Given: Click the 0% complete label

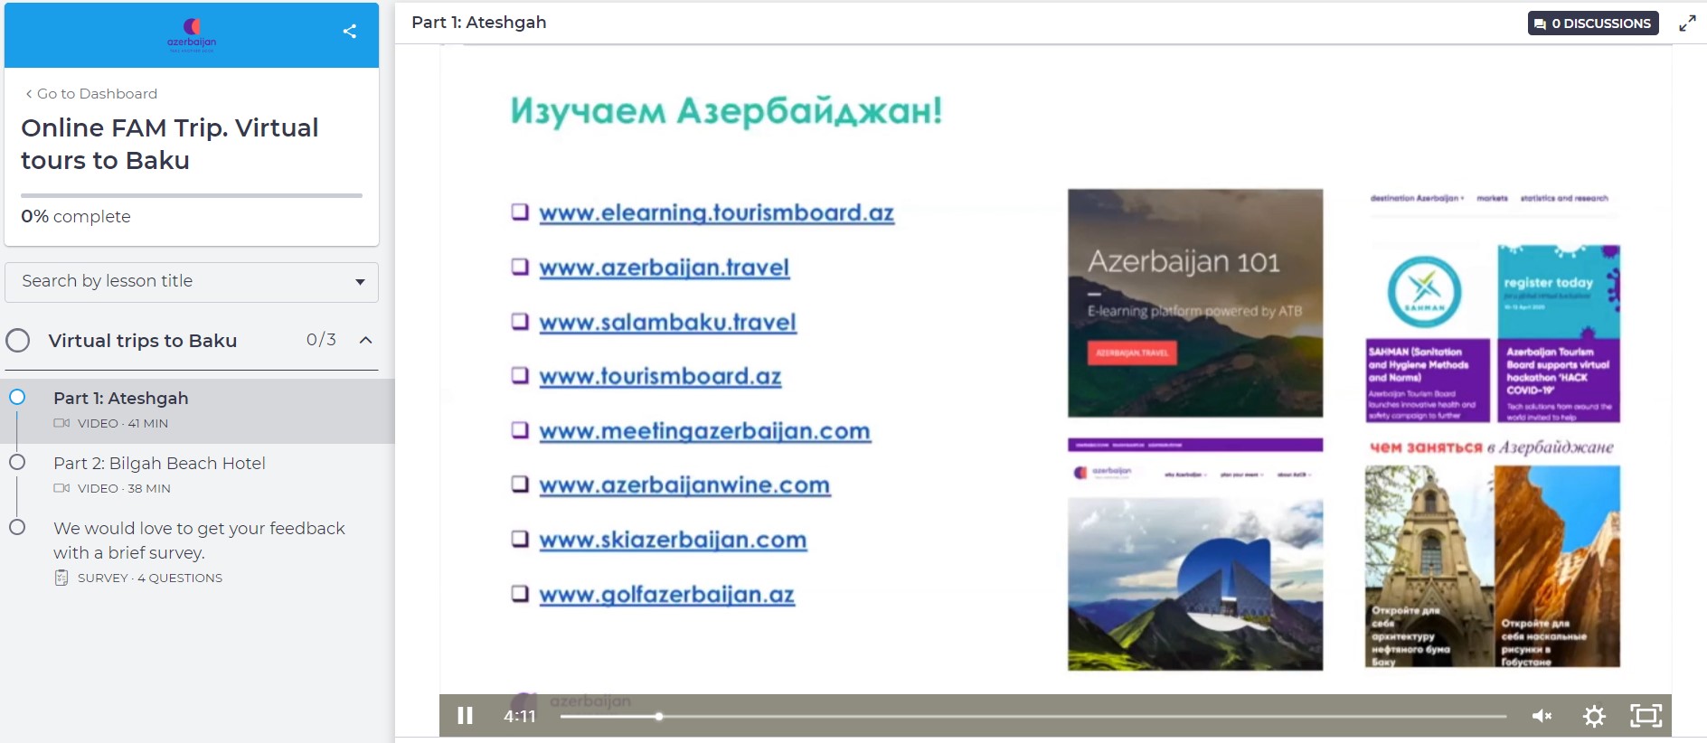Looking at the screenshot, I should point(76,217).
